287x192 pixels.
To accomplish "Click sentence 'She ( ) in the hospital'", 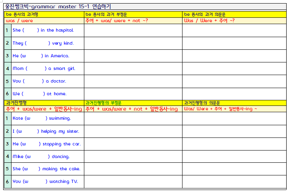I will [x=43, y=30].
